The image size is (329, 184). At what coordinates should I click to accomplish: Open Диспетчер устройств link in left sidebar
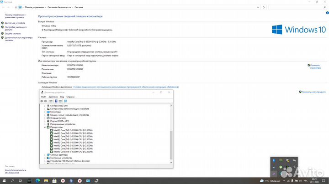15,23
